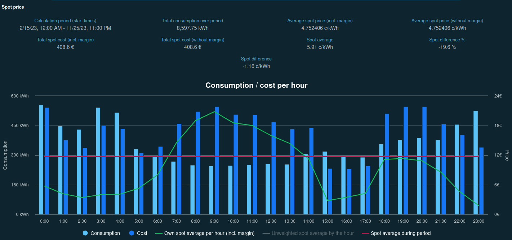Click the green line low point at 15:00
Viewport: 512px width, 240px height.
pos(328,200)
